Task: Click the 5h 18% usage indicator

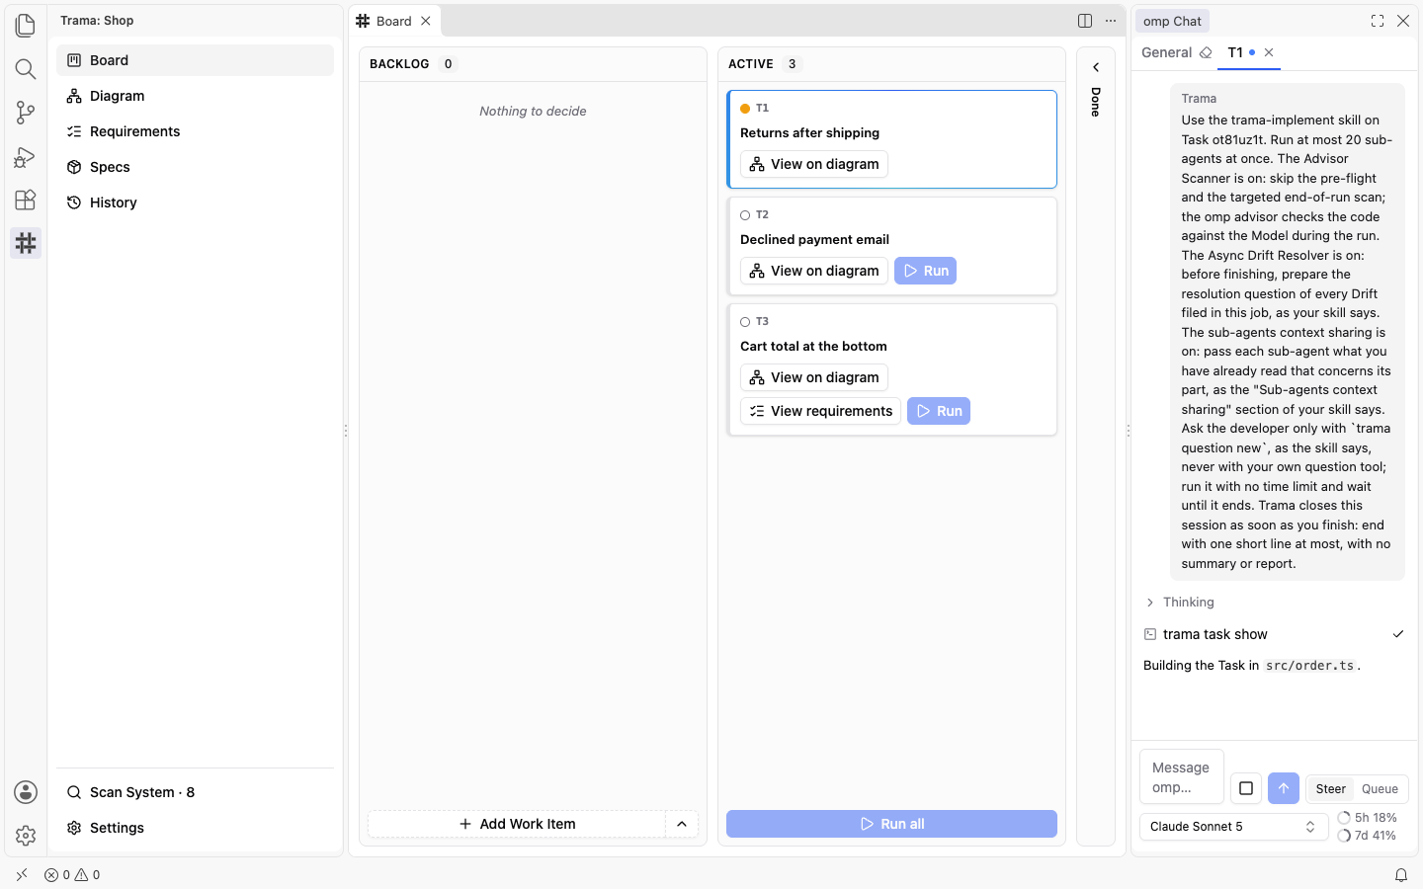Action: click(1367, 818)
